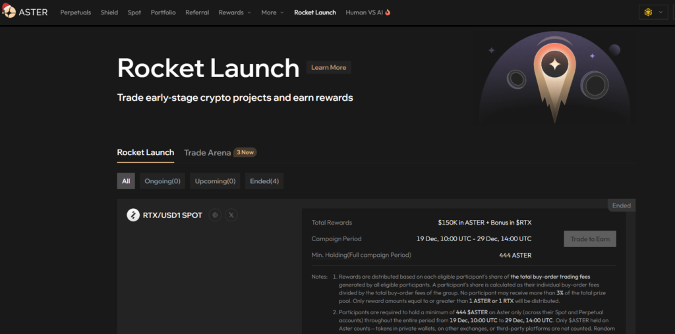Image resolution: width=675 pixels, height=334 pixels.
Task: Open the RTX project X social icon
Action: click(231, 215)
